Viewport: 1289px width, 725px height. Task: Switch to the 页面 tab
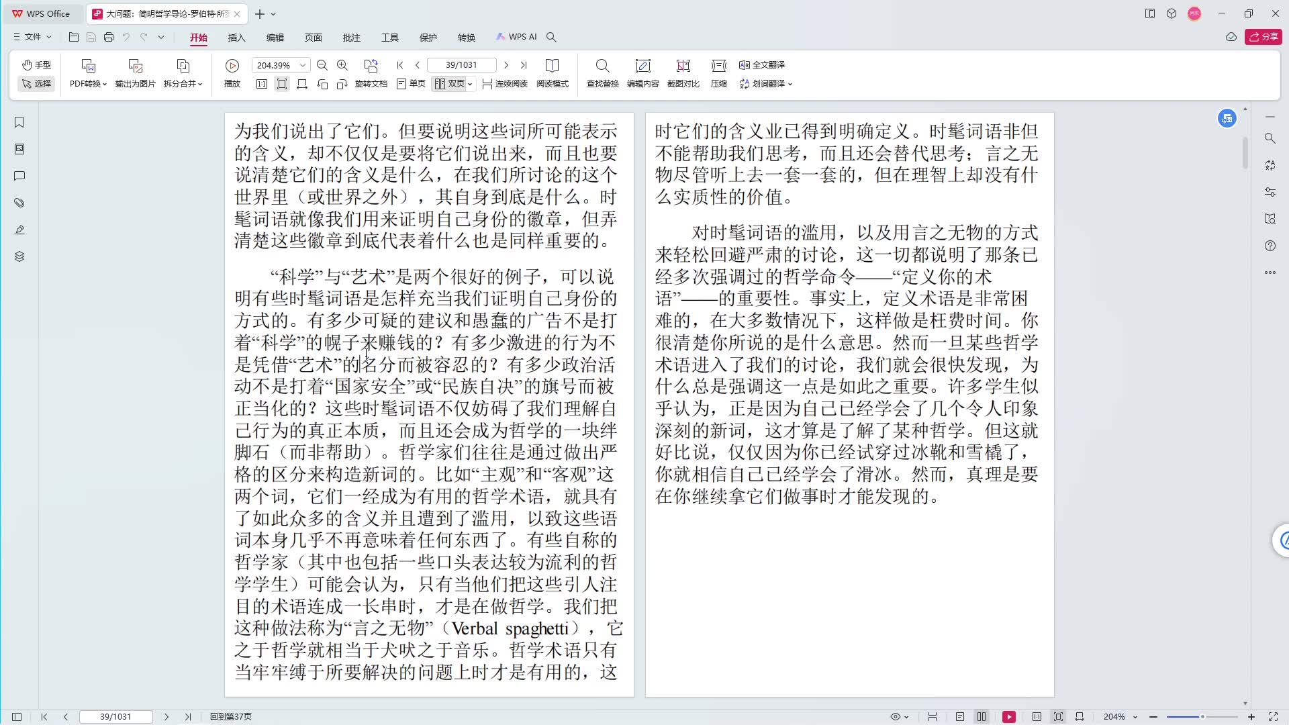[x=314, y=38]
